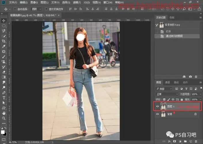Select the Elliptical Marquee tool
Image resolution: width=203 pixels, height=144 pixels.
click(x=4, y=26)
